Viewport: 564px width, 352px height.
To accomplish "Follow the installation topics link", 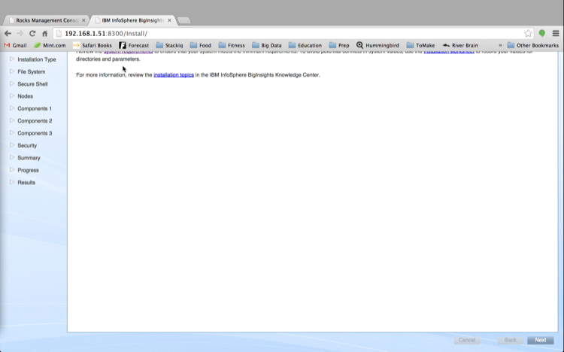I will (x=174, y=75).
